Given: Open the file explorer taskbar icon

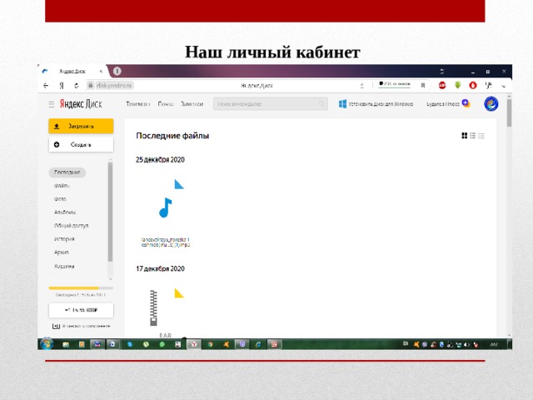Looking at the screenshot, I should pyautogui.click(x=65, y=344).
